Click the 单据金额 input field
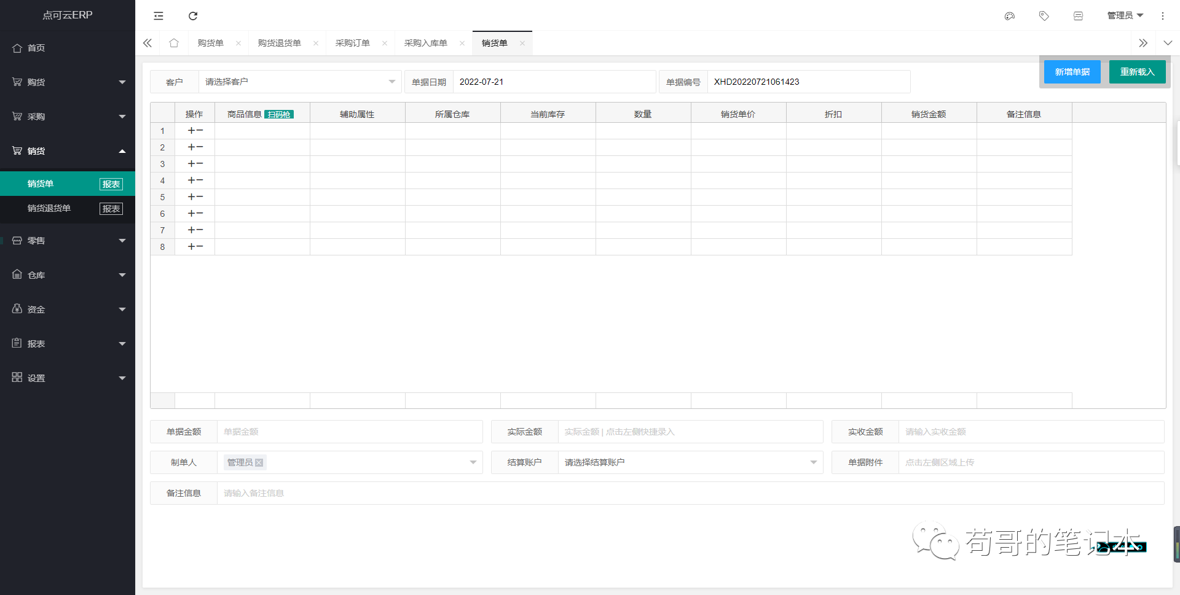The image size is (1180, 595). pyautogui.click(x=350, y=432)
